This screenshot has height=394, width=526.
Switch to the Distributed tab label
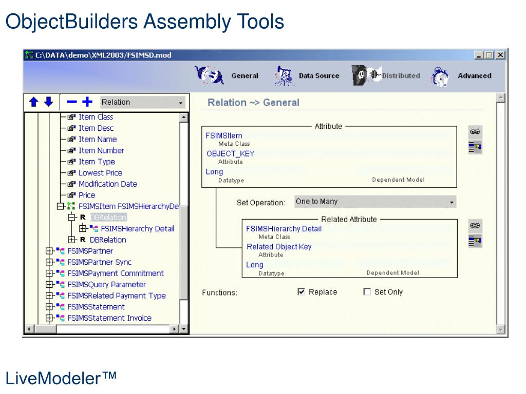(401, 76)
